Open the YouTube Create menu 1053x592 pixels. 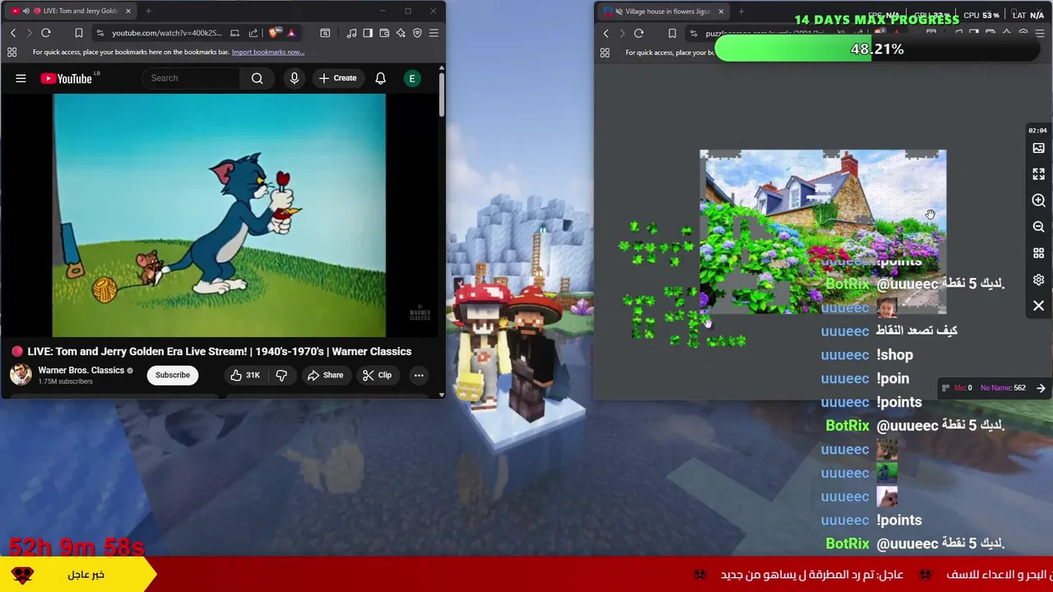pos(337,78)
